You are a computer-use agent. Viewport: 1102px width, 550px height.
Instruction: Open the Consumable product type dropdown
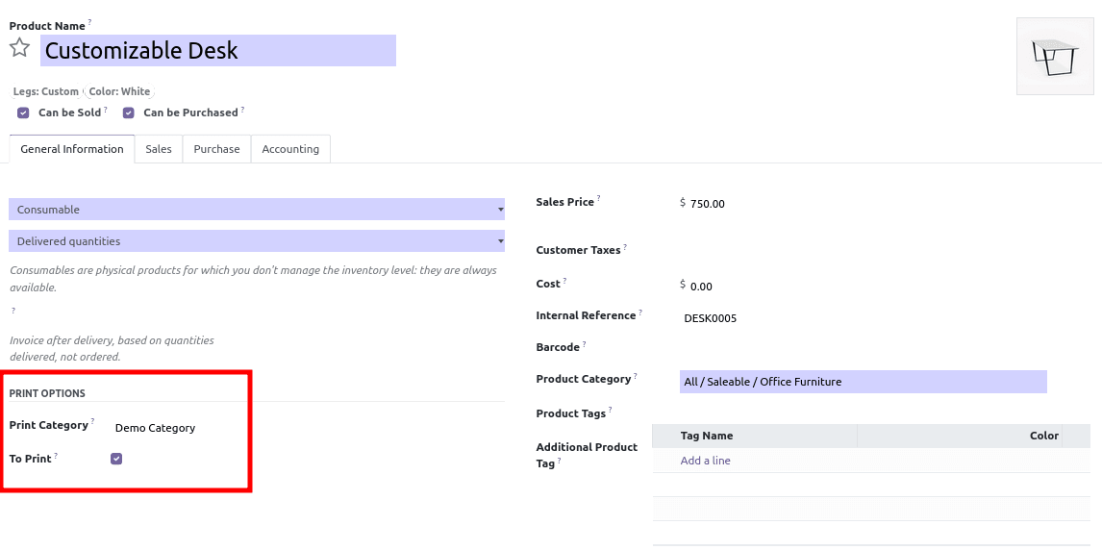coord(256,210)
